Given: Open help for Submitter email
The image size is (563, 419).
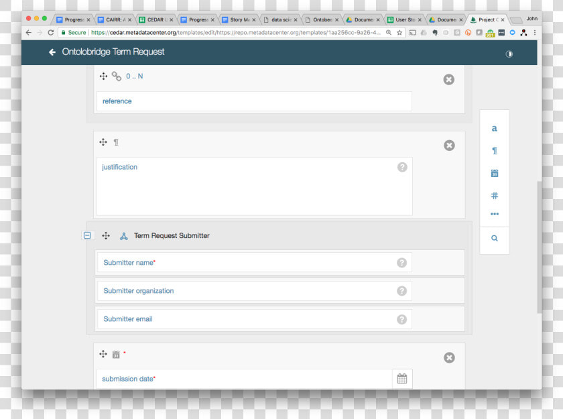Looking at the screenshot, I should click(x=401, y=319).
